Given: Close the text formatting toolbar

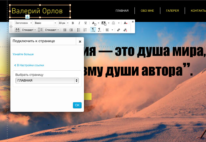Looking at the screenshot, I should click(x=133, y=21).
